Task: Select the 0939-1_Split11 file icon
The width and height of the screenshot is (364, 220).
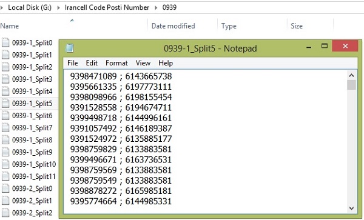Action: tap(5, 176)
